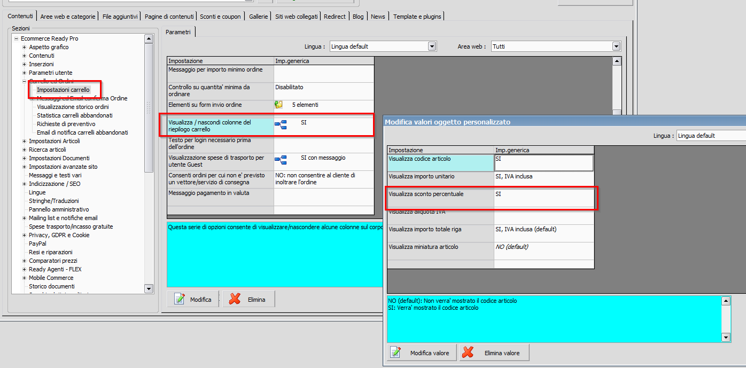746x368 pixels.
Task: Click the Modifica button
Action: pyautogui.click(x=193, y=299)
